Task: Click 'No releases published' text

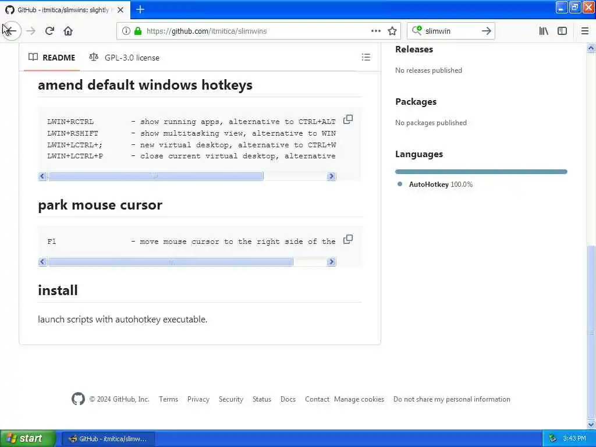Action: point(429,70)
